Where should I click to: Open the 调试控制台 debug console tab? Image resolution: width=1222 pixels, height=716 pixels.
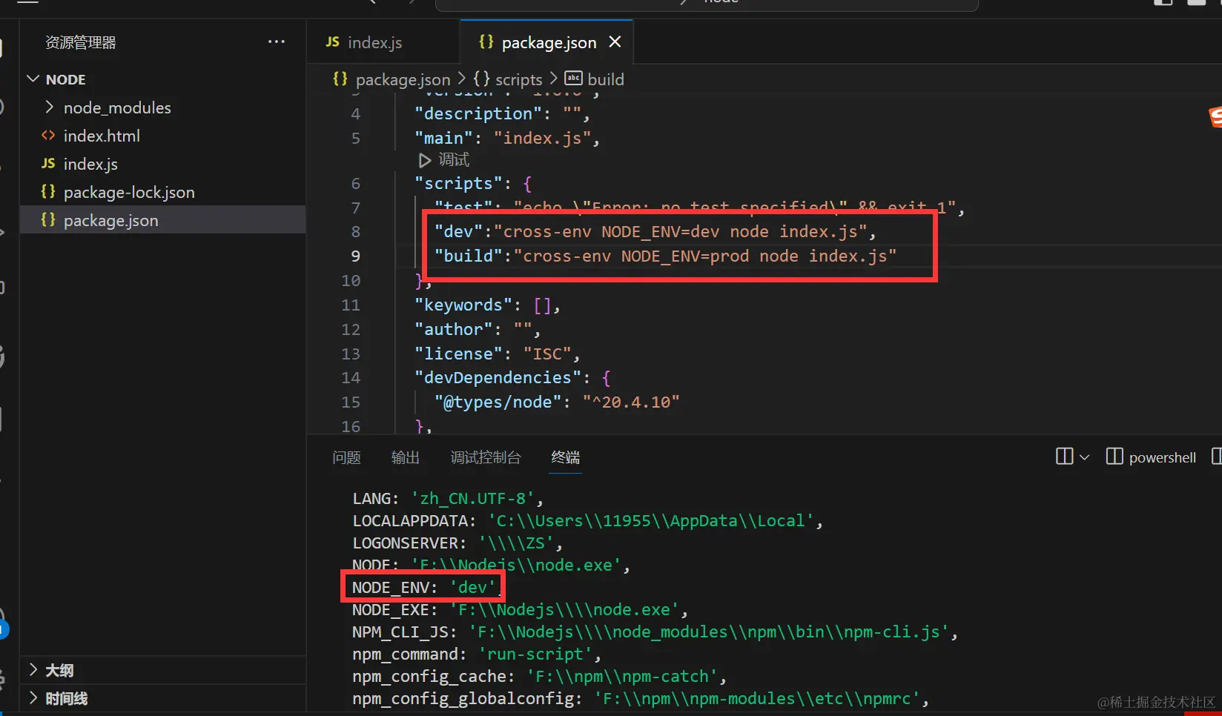pos(486,457)
